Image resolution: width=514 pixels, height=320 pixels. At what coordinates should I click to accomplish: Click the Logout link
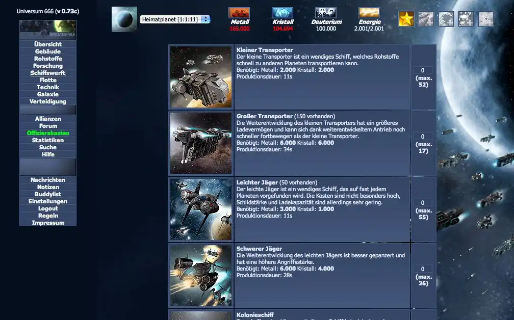tap(47, 208)
